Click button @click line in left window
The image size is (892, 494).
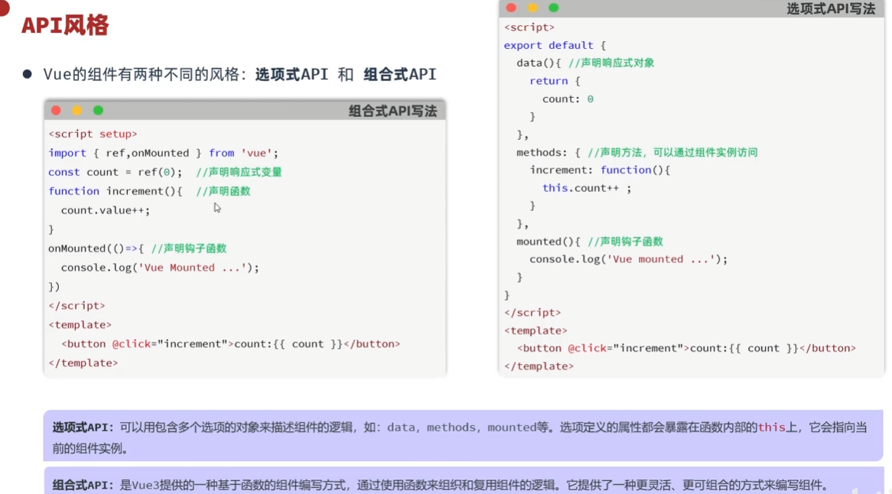coord(230,344)
